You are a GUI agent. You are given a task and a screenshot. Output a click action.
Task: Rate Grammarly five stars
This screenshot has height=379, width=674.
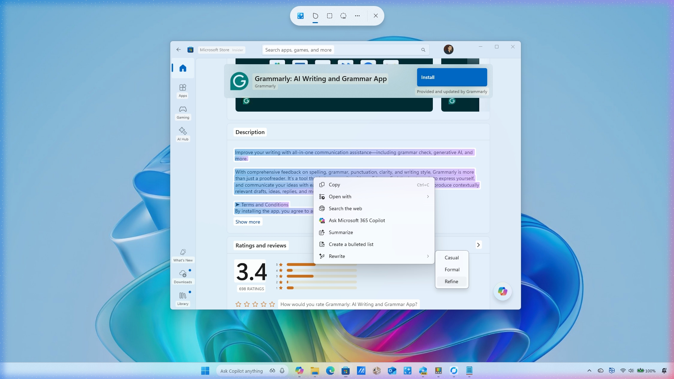click(x=272, y=305)
